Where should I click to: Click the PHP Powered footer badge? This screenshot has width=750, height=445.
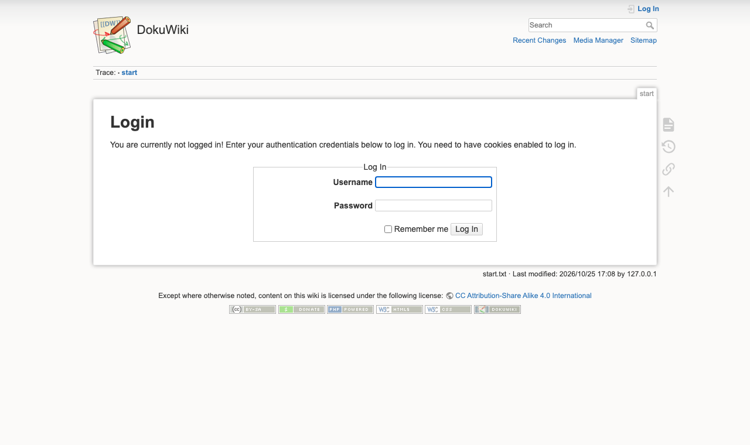pos(350,310)
